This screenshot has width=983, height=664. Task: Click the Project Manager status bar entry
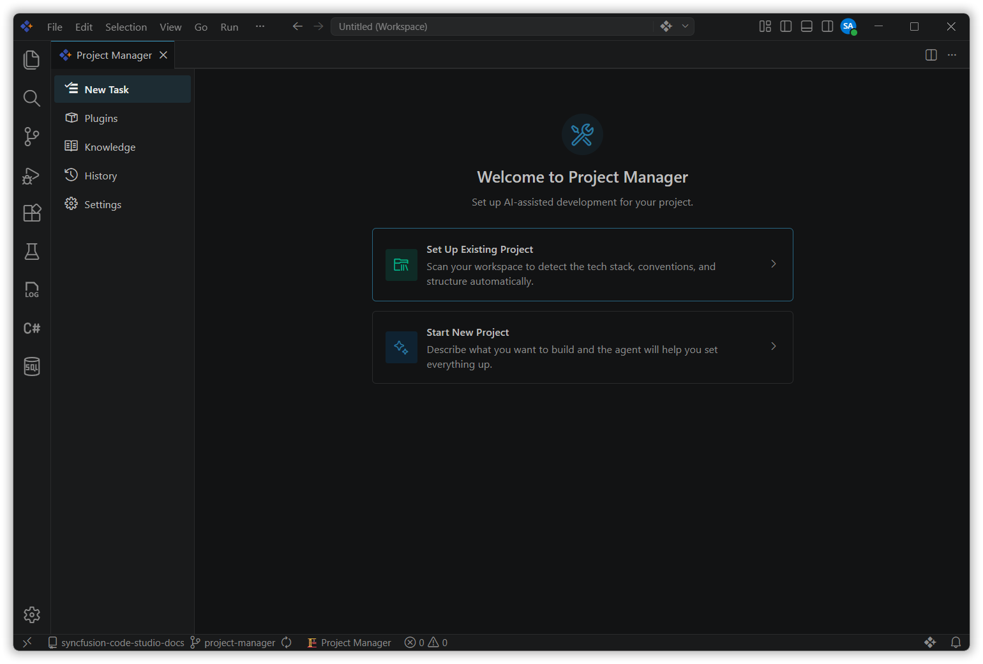coord(349,642)
